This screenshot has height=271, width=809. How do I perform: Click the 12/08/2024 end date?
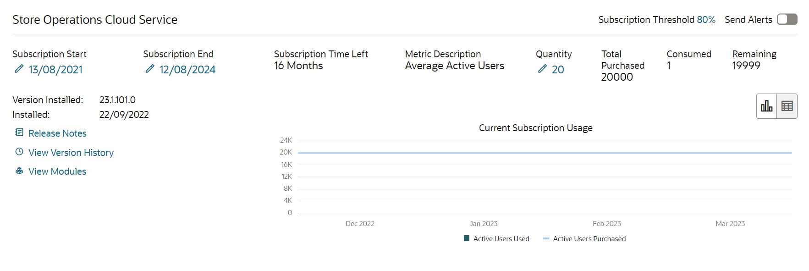(187, 70)
